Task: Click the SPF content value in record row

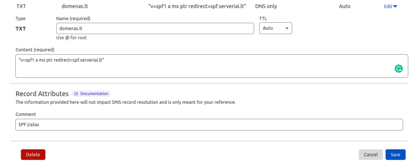Action: (x=197, y=7)
